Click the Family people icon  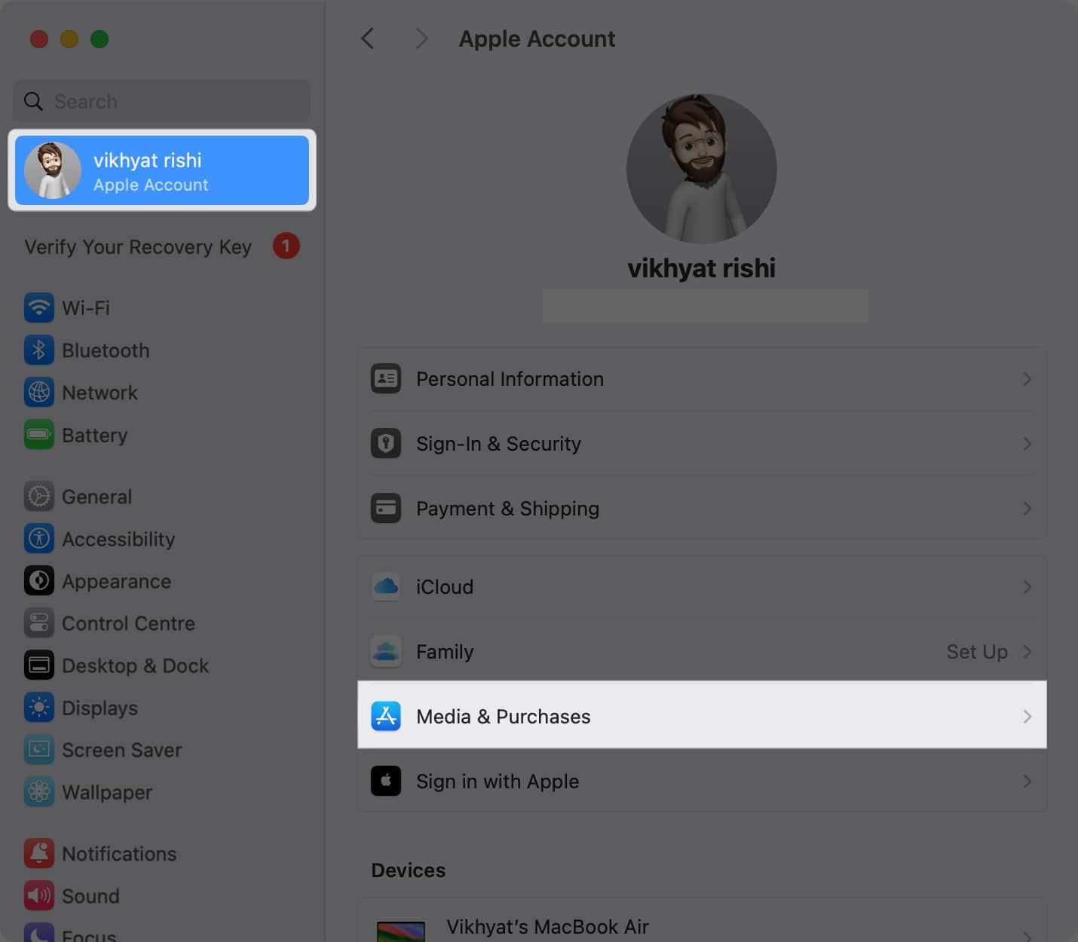pos(386,652)
